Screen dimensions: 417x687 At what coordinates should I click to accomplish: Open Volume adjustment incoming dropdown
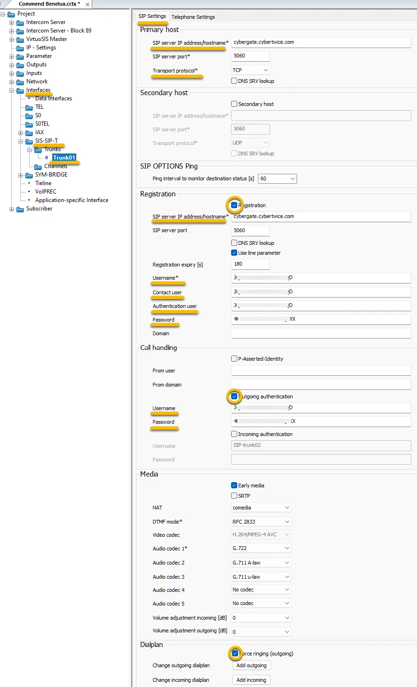261,618
